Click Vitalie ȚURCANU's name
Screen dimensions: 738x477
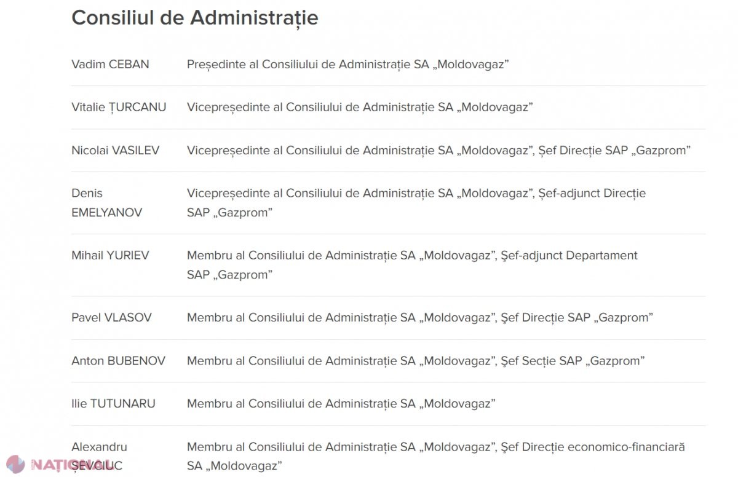coord(119,107)
